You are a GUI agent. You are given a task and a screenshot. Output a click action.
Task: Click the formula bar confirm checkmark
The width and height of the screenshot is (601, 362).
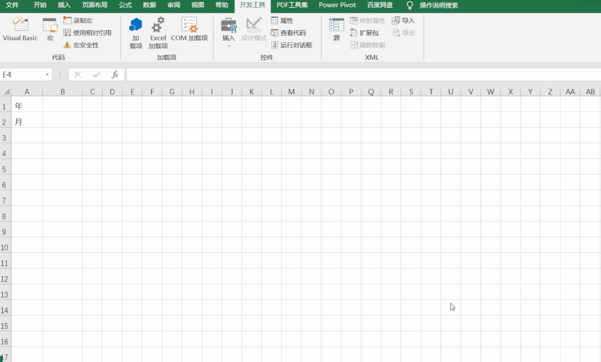coord(96,75)
